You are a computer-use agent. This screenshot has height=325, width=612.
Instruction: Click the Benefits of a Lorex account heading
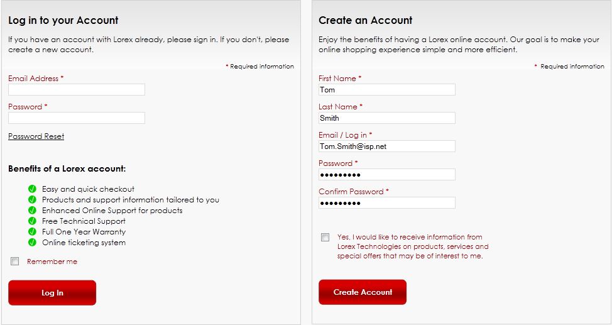67,168
